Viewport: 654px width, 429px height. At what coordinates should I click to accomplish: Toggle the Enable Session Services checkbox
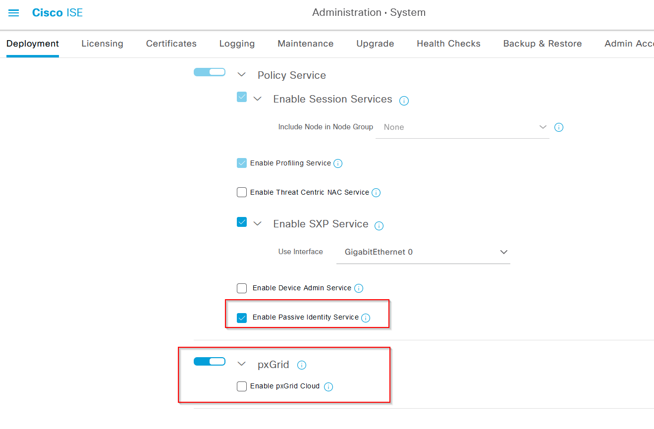tap(242, 97)
